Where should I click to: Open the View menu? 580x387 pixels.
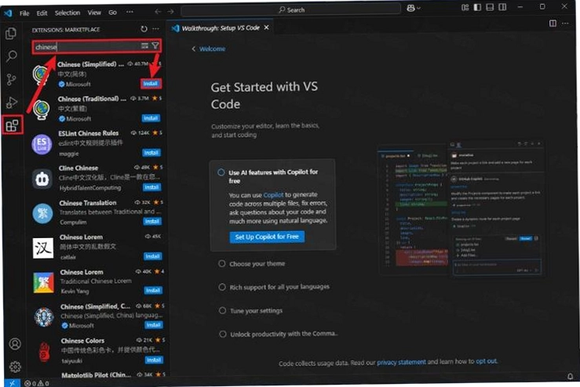point(94,13)
